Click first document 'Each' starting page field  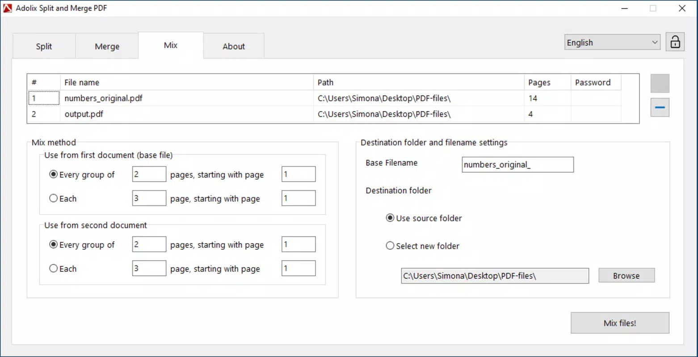(299, 198)
